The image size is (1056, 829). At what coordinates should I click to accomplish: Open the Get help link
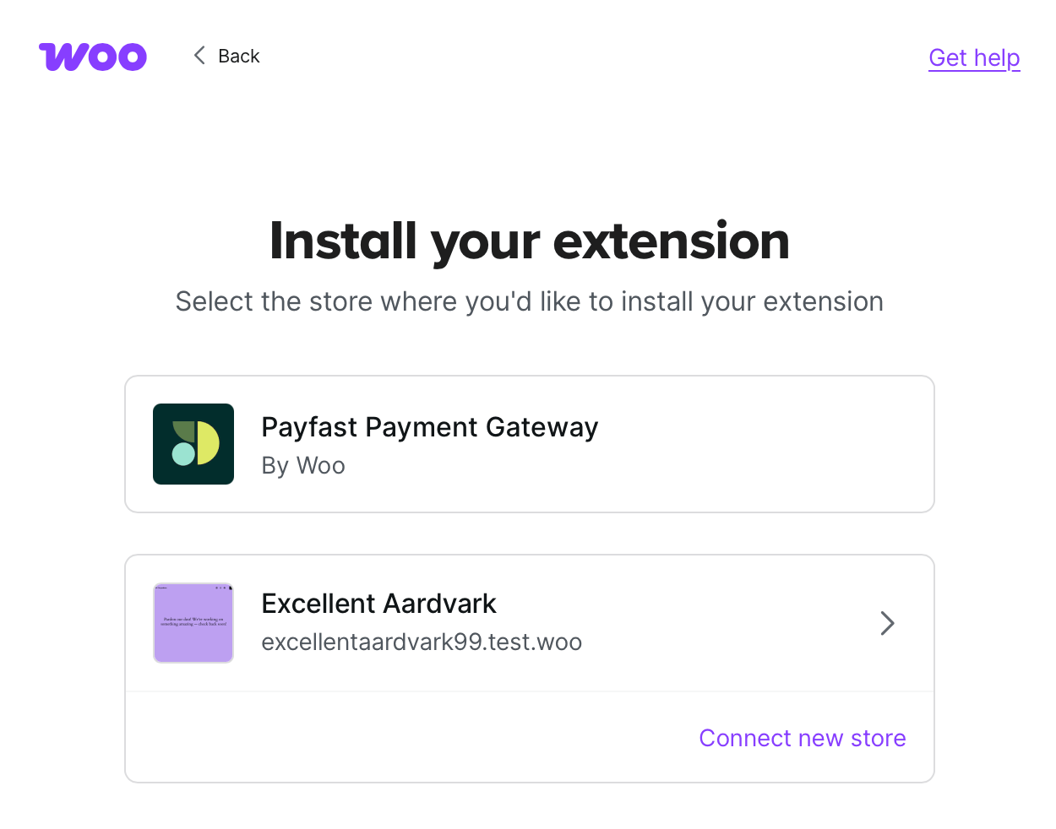pyautogui.click(x=974, y=57)
